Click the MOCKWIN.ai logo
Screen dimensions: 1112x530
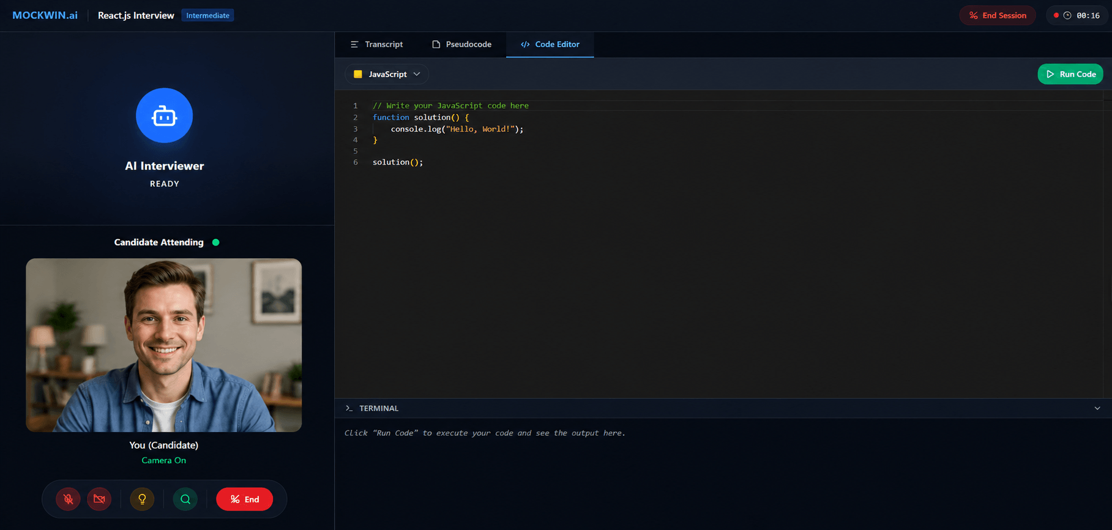tap(45, 15)
